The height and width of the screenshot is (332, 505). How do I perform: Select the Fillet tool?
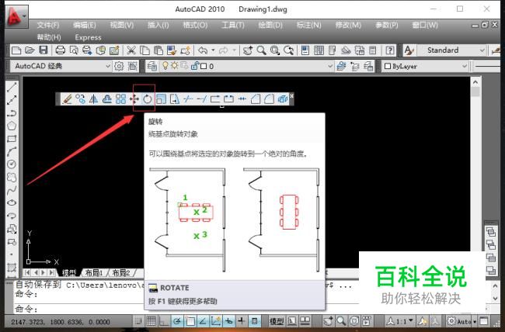point(269,99)
